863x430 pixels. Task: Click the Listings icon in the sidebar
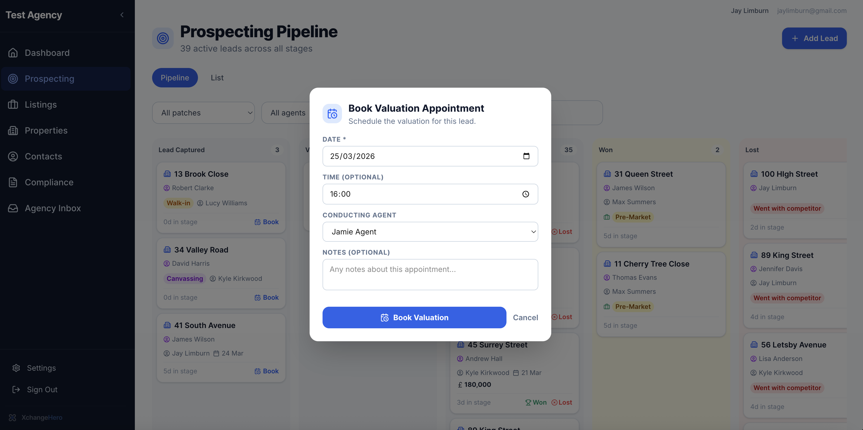13,105
